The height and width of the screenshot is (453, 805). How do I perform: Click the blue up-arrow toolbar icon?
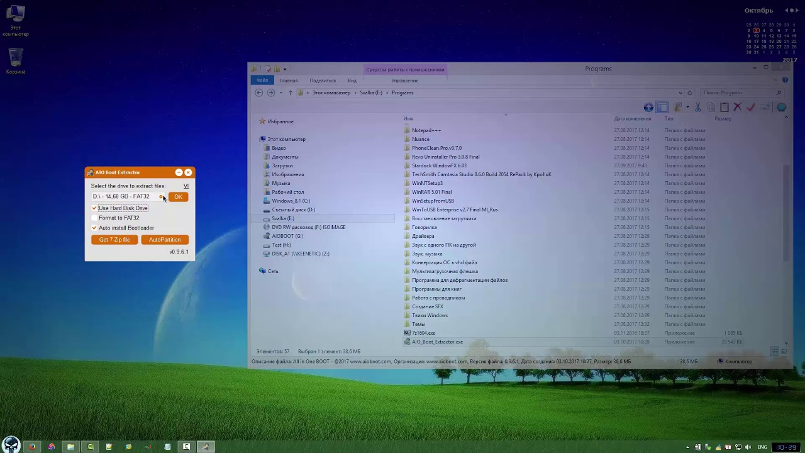pos(648,108)
